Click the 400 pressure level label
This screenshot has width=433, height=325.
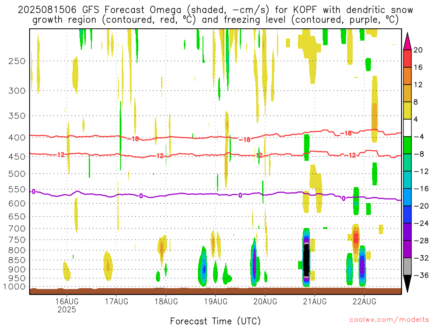pos(17,138)
